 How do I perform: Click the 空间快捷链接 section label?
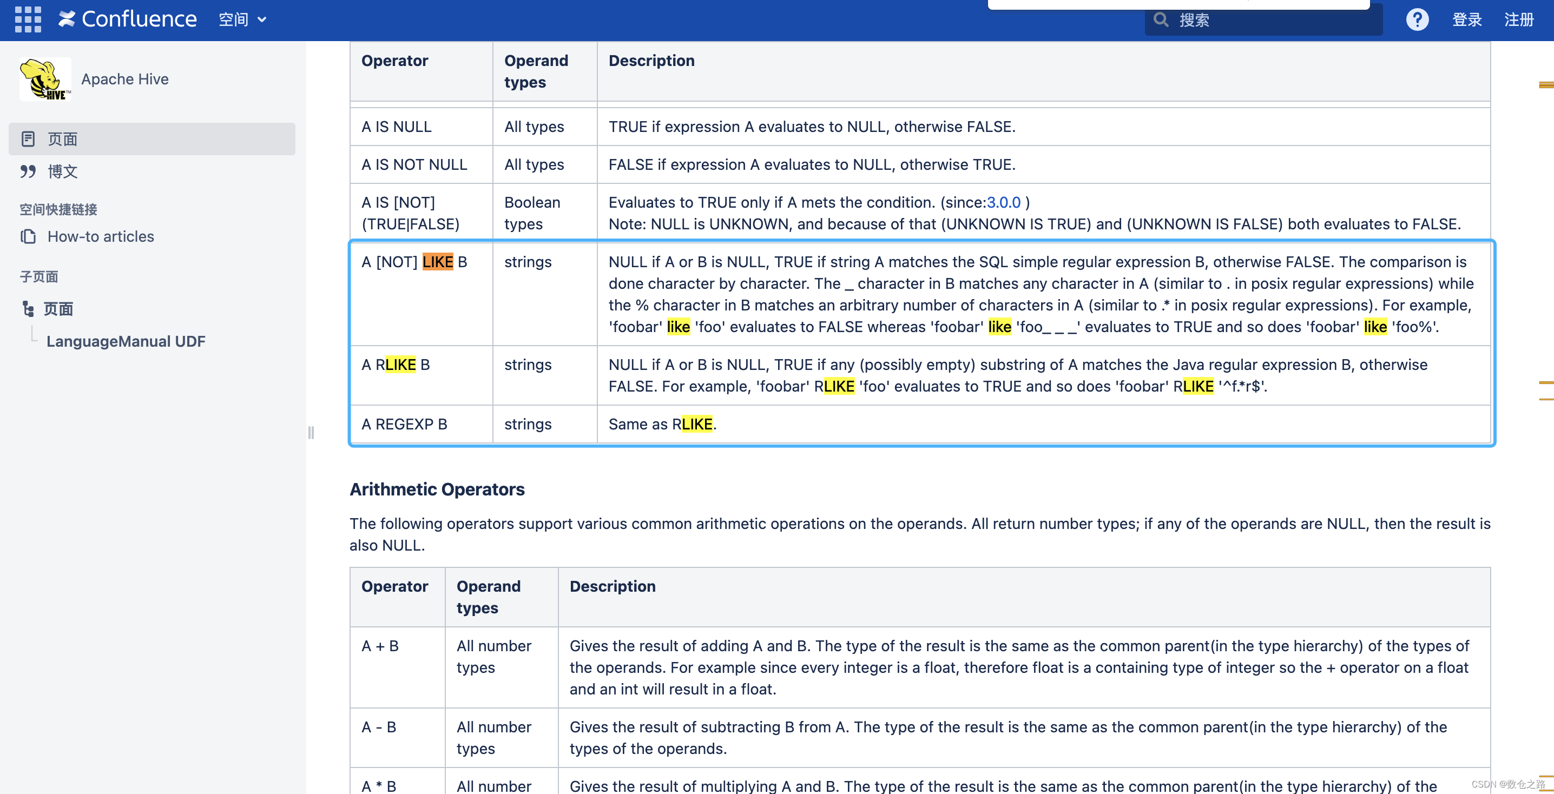coord(58,209)
